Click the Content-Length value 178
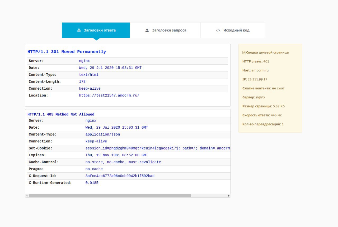The width and height of the screenshot is (338, 227). 82,82
